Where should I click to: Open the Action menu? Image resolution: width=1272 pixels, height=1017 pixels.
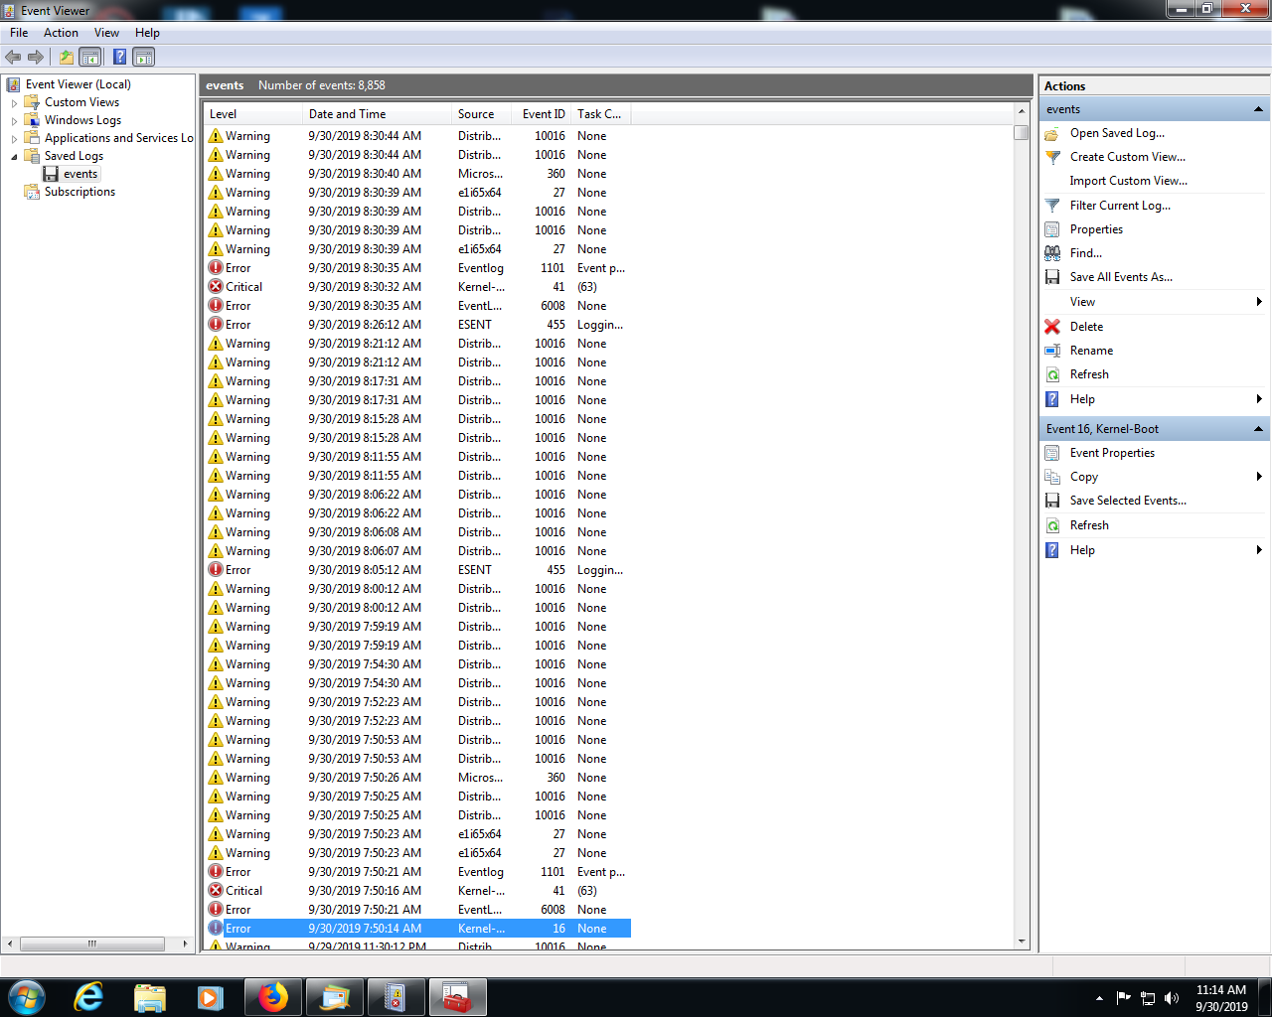pos(61,33)
